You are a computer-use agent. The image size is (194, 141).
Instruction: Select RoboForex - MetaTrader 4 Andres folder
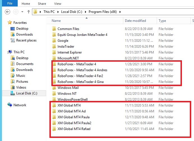(82, 70)
